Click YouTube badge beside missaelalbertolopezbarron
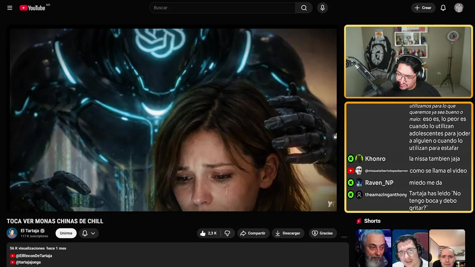This screenshot has width=475, height=267. point(351,171)
